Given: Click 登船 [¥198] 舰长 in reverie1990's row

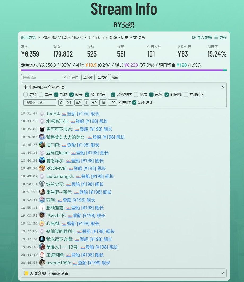Looking at the screenshot, I should click(x=94, y=263).
